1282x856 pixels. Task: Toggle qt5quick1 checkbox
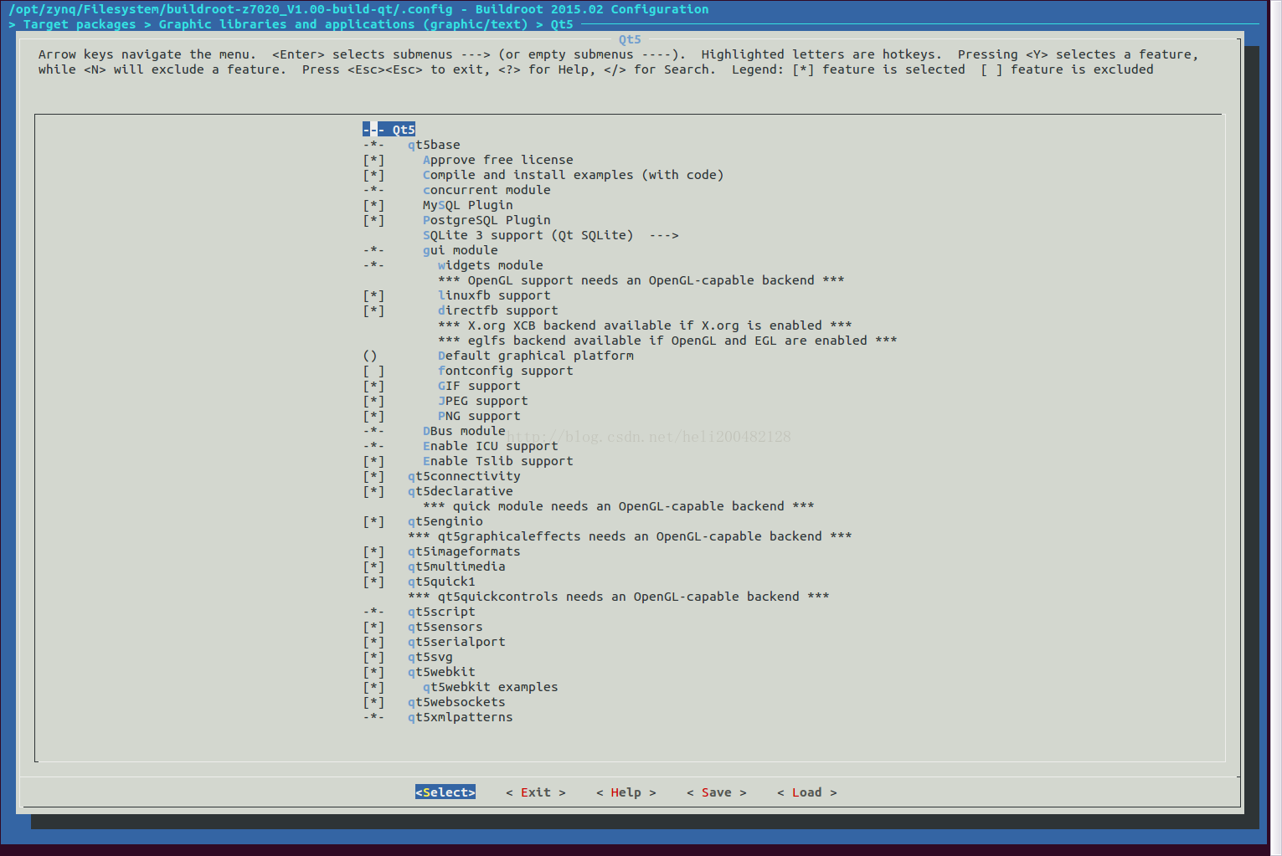pos(373,582)
